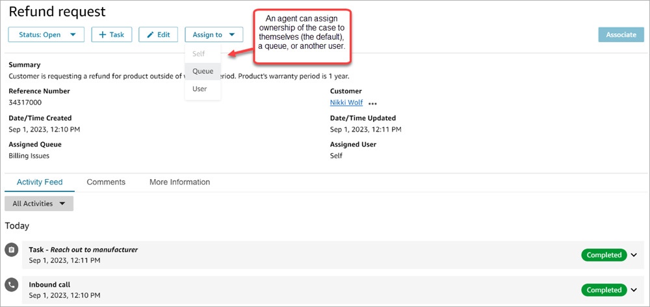Viewport: 650px width, 307px height.
Task: Expand the Reach out to manufacturer task chevron
Action: (634, 255)
